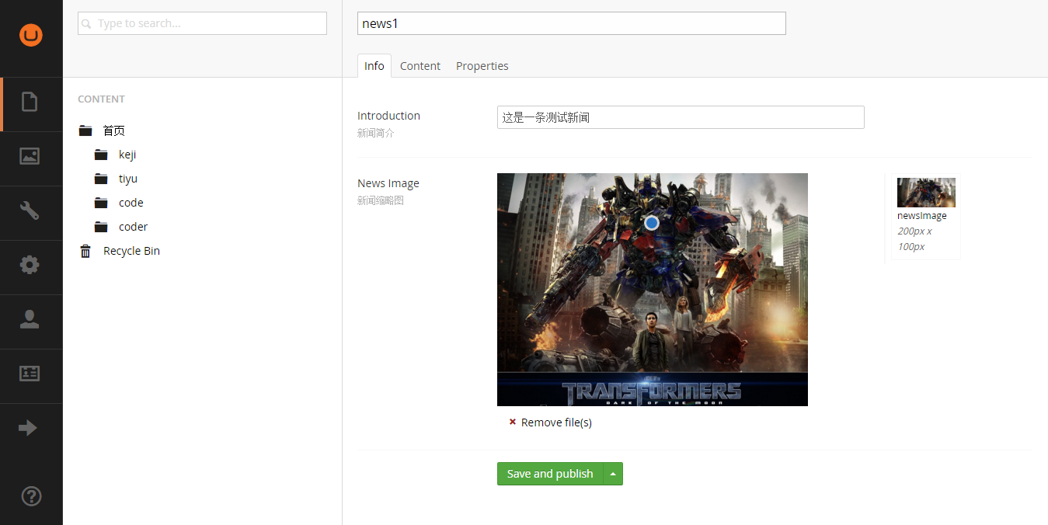
Task: Click the blue focal point marker
Action: [652, 223]
